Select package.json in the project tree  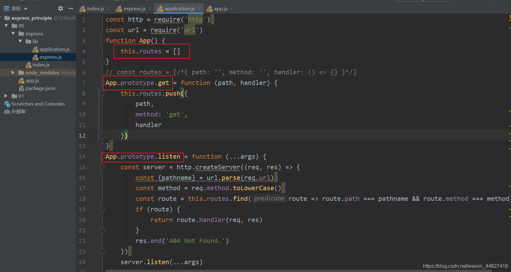[40, 88]
